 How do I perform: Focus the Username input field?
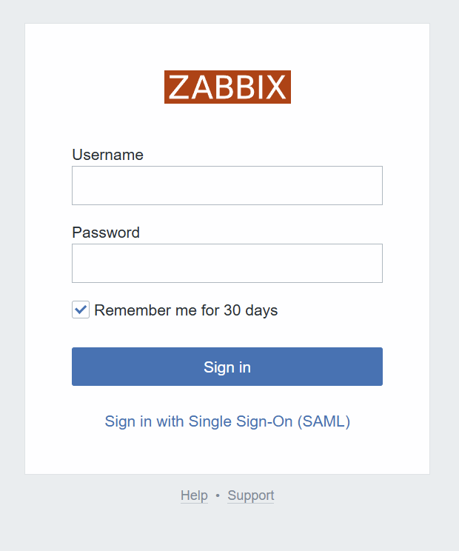pos(227,185)
